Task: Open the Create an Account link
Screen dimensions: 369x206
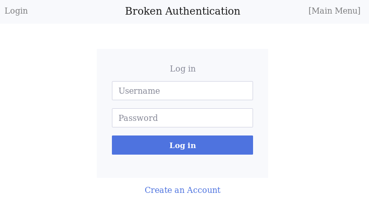Action: coord(182,190)
